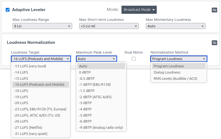
Task: Select -24 LUFS, ATSC A/85 option
Action: pyautogui.click(x=37, y=115)
